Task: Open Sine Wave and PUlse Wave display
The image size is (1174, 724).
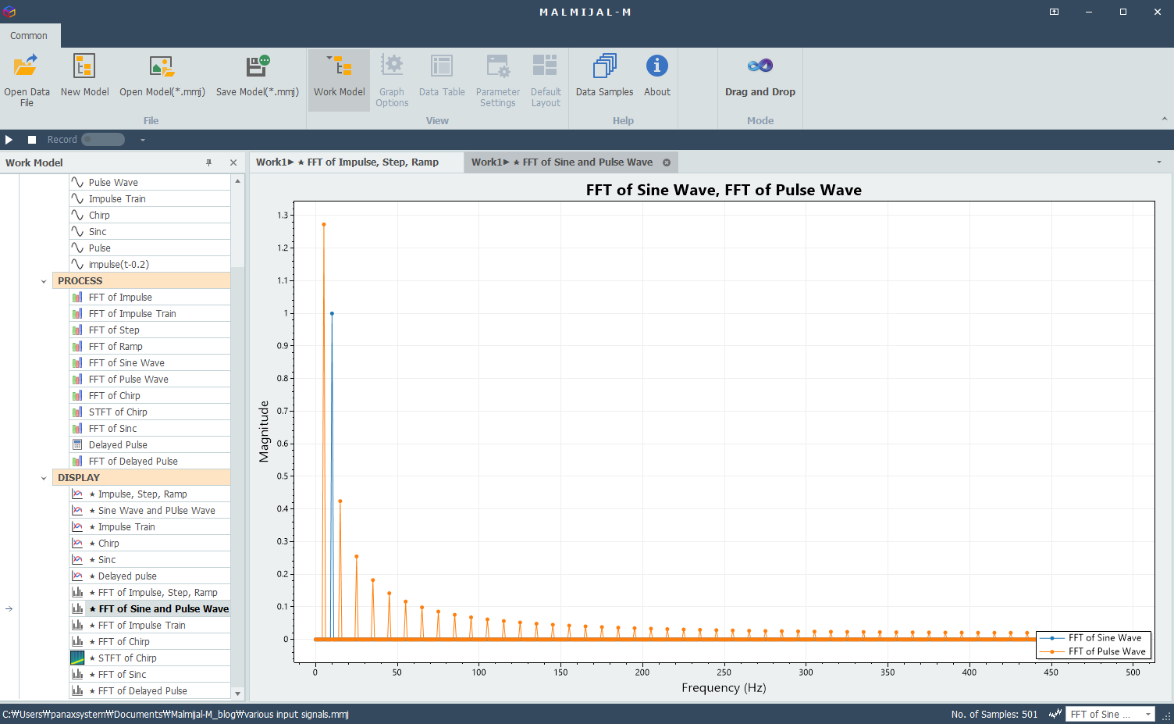Action: click(150, 510)
